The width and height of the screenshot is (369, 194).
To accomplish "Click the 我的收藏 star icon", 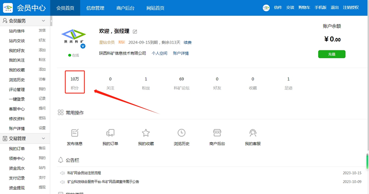I will [x=146, y=133].
